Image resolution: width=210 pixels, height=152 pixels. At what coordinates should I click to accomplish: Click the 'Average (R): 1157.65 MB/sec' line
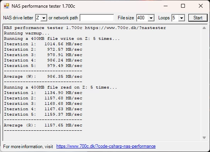(x=43, y=125)
